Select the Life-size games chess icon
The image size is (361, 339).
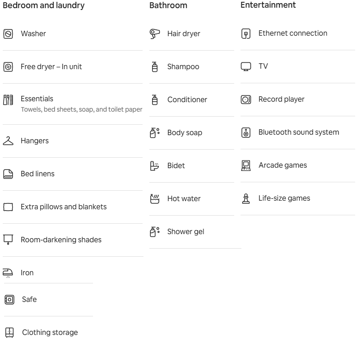(245, 198)
